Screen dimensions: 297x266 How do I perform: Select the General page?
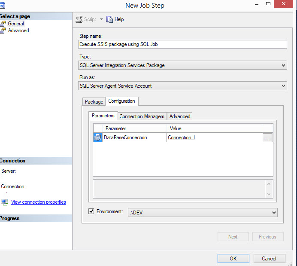coord(16,24)
